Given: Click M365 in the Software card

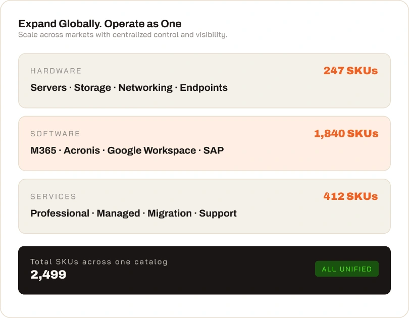Looking at the screenshot, I should pos(43,150).
